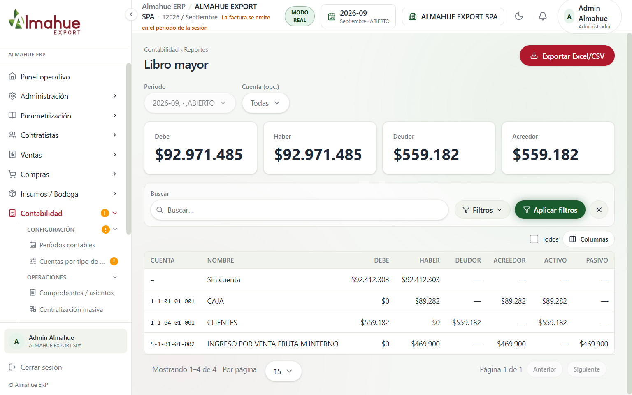Open the Cuenta Todas dropdown

[265, 103]
